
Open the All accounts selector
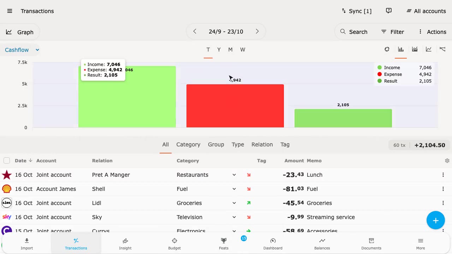pos(426,11)
